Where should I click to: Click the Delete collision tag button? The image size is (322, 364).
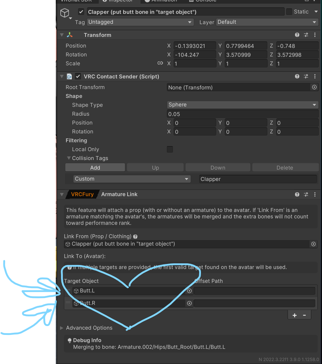click(285, 167)
